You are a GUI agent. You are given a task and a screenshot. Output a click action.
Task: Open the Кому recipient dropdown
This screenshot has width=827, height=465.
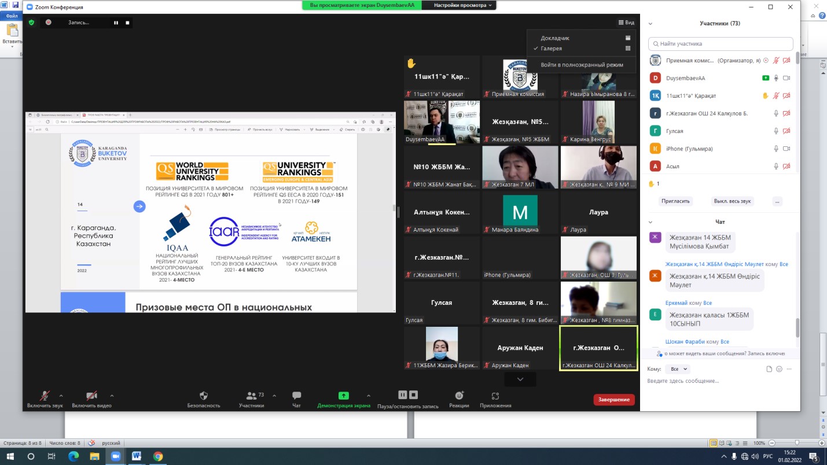(677, 369)
